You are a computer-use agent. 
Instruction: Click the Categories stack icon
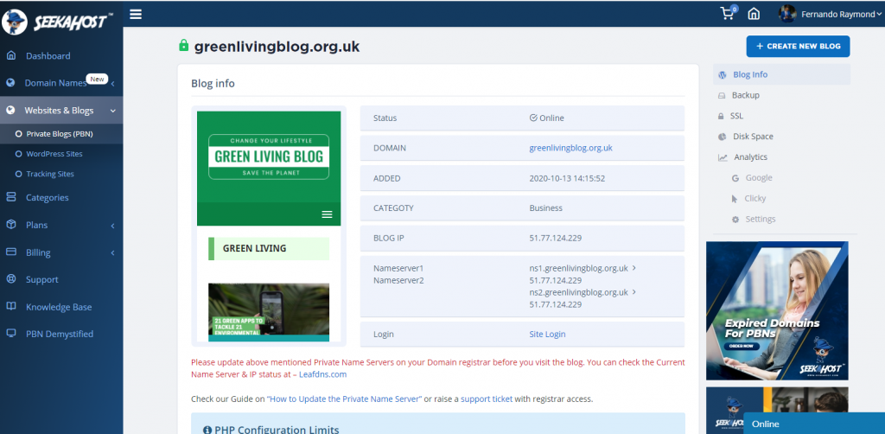click(10, 197)
